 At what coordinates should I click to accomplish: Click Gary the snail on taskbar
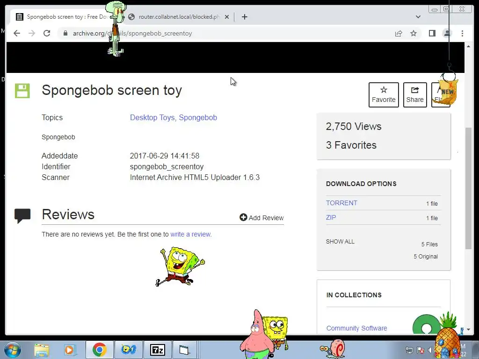(333, 348)
